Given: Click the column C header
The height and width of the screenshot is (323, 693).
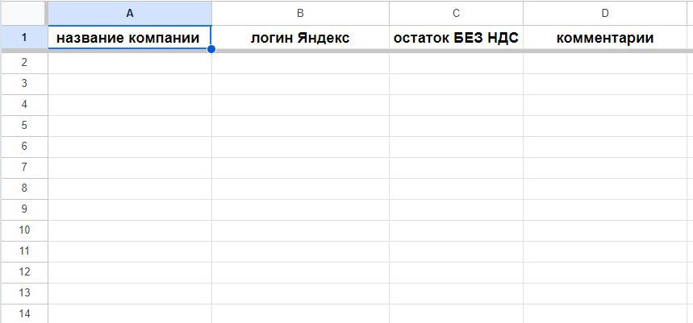Looking at the screenshot, I should coord(456,13).
